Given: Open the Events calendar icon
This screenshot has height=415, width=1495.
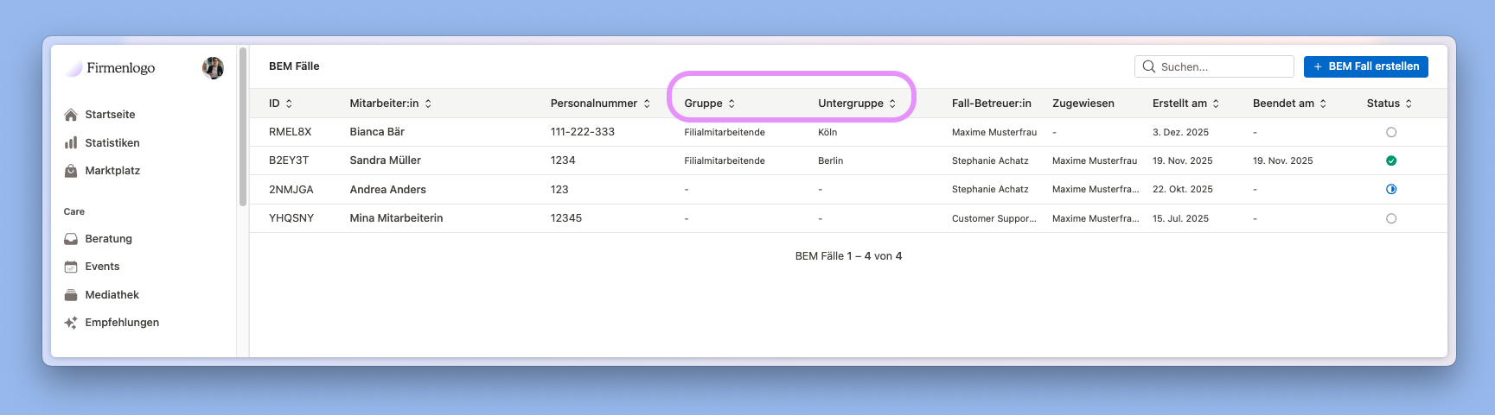Looking at the screenshot, I should tap(71, 267).
